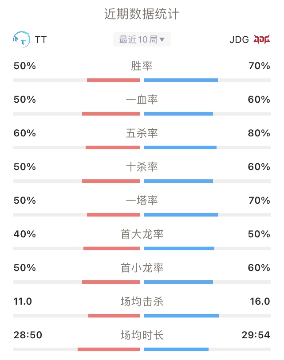284x360 pixels.
Task: Click the red 胜率 bar for TT
Action: [x=113, y=80]
